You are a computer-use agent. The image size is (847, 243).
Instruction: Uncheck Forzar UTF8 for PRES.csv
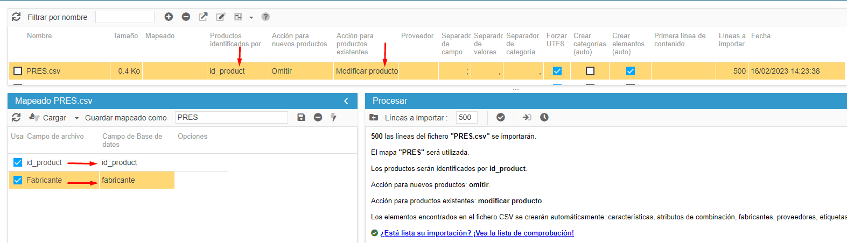coord(557,71)
